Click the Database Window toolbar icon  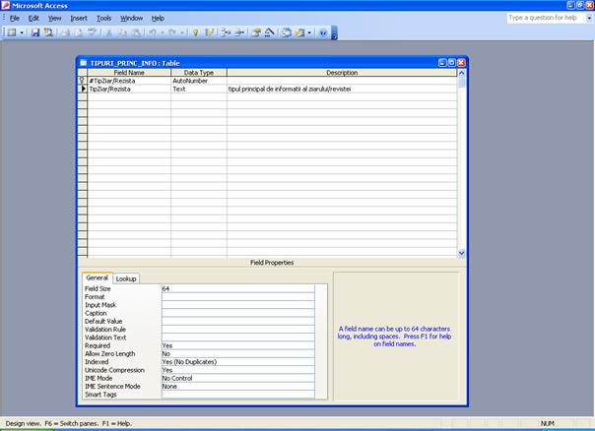pos(287,32)
